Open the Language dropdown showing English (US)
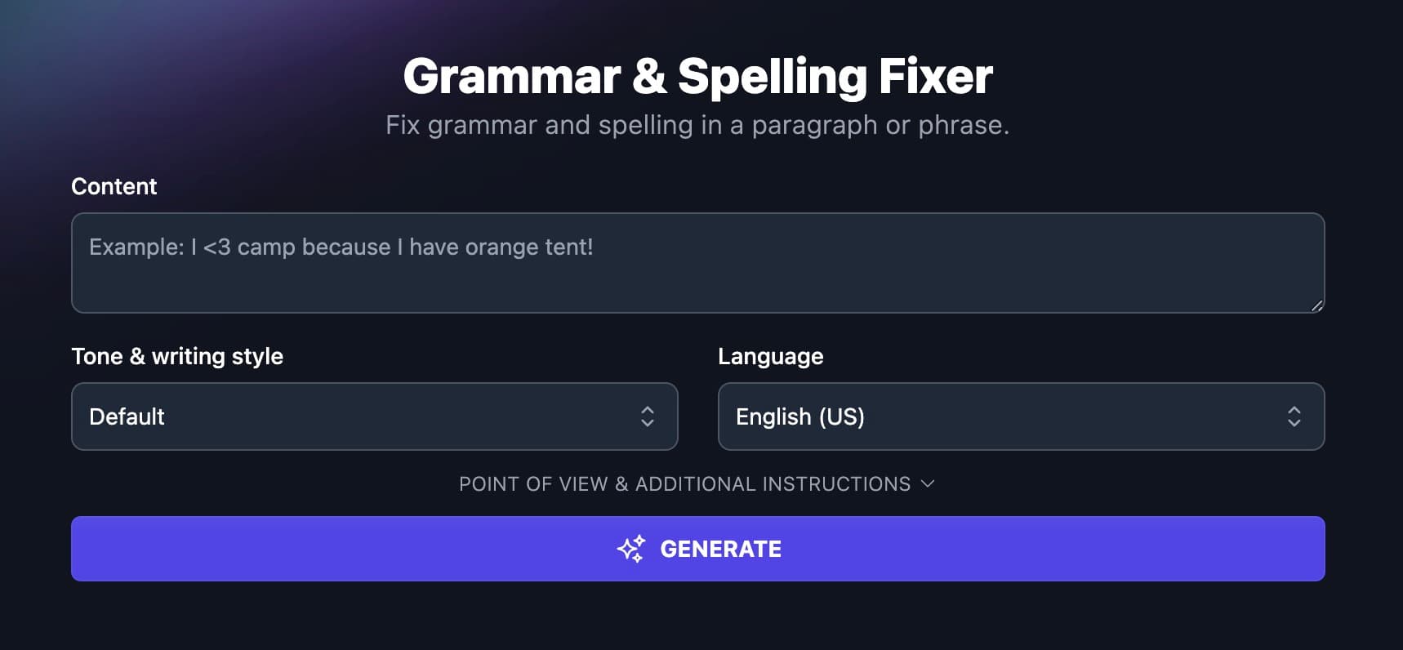The width and height of the screenshot is (1403, 650). click(x=1021, y=416)
